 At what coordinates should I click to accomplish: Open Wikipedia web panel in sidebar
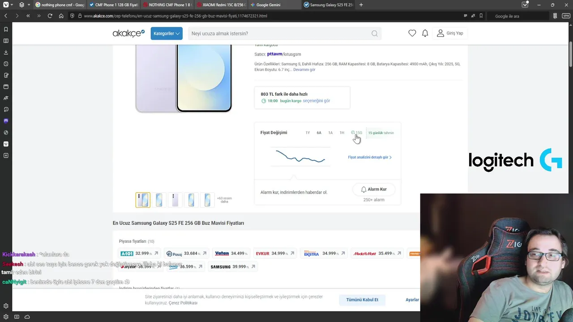(x=6, y=144)
